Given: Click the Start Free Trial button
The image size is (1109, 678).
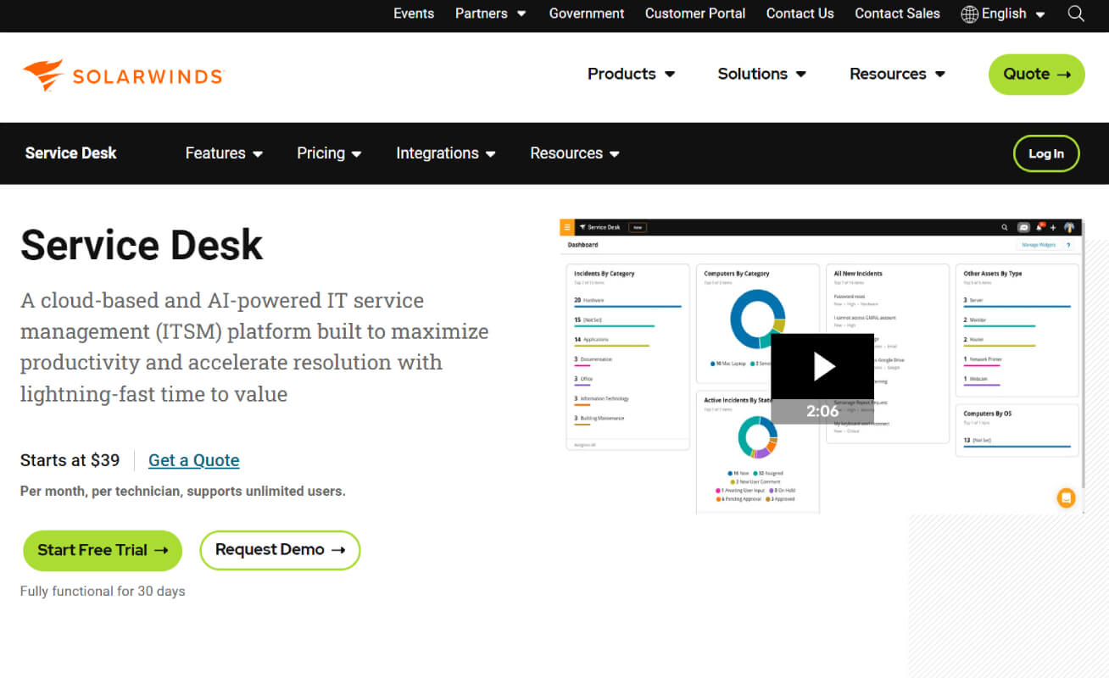Looking at the screenshot, I should point(103,550).
